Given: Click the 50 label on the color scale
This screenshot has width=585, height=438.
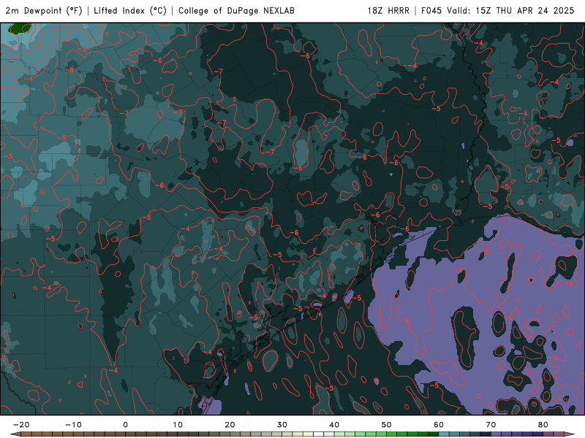Looking at the screenshot, I should tap(387, 425).
